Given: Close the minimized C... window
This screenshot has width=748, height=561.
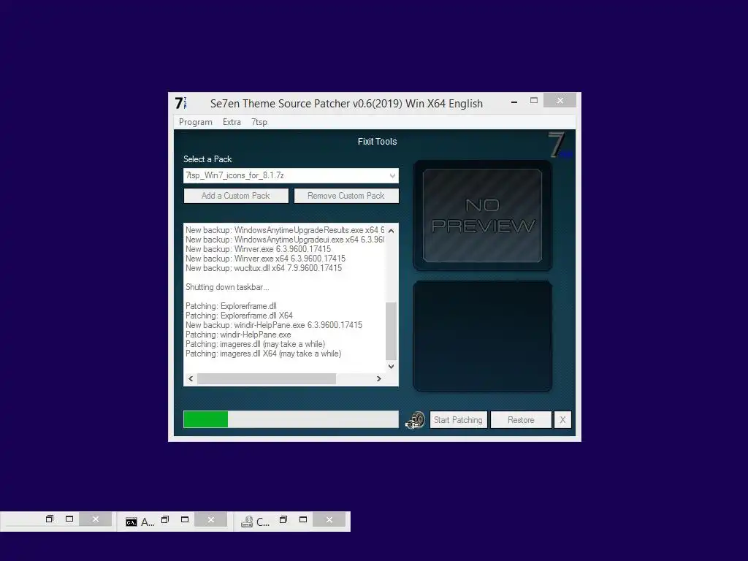Looking at the screenshot, I should [329, 519].
